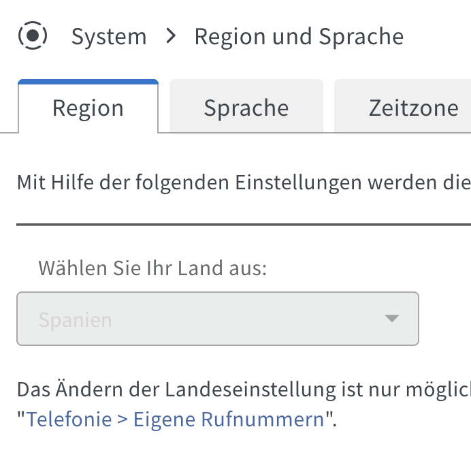Go back to System in breadcrumb

click(109, 36)
